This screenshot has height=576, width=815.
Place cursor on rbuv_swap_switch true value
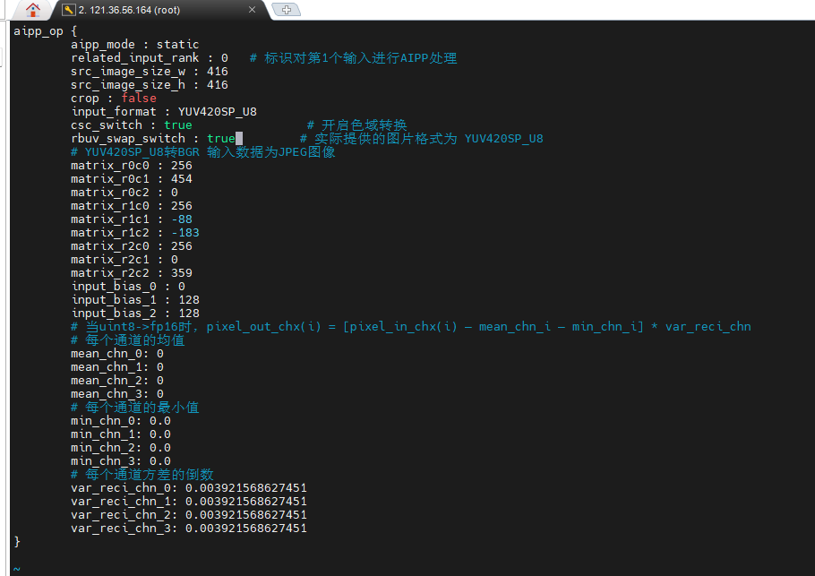220,139
